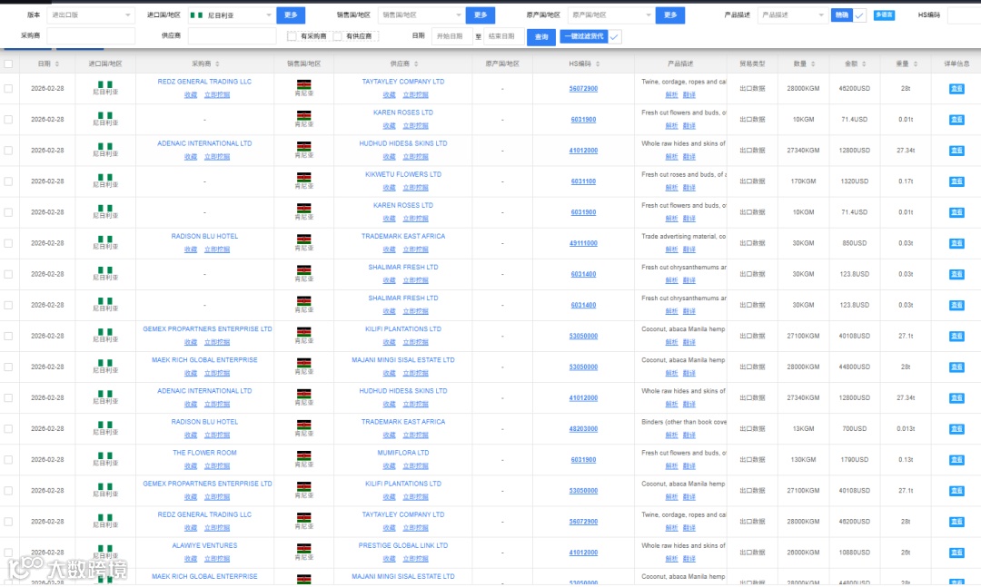
Task: Open buyer link ALAWIYE VENTURES
Action: click(x=204, y=546)
